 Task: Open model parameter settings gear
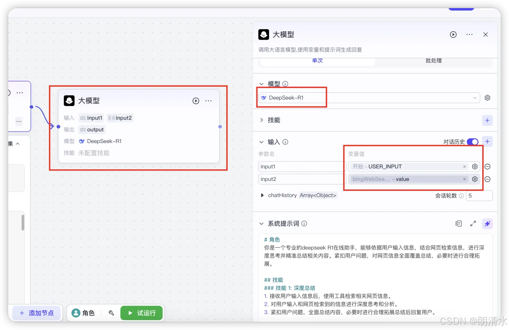click(x=487, y=98)
